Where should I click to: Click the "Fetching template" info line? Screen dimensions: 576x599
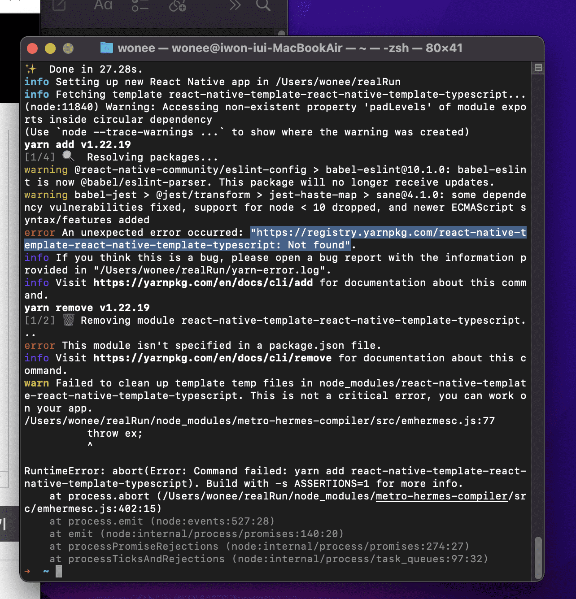[275, 95]
